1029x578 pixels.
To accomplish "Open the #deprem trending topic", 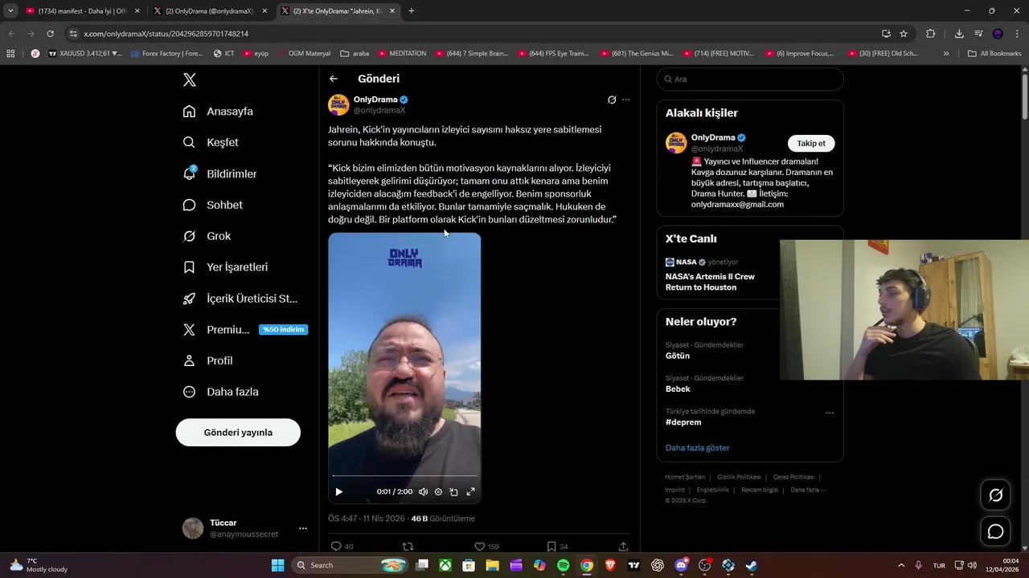I will click(x=683, y=422).
